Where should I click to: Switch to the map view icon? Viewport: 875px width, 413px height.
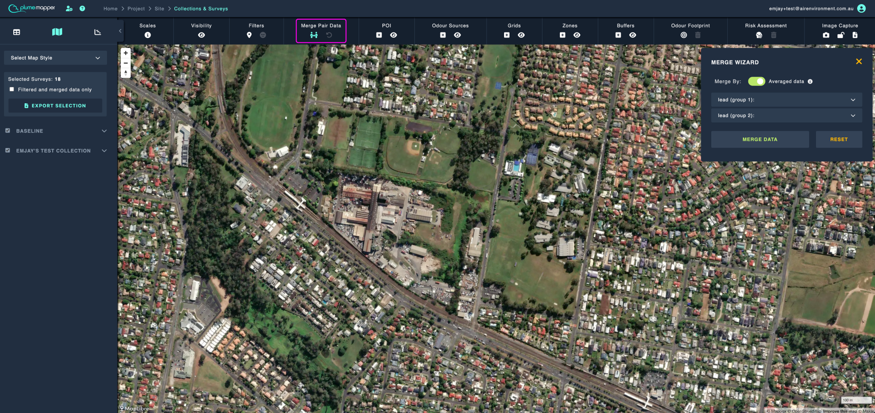[57, 32]
